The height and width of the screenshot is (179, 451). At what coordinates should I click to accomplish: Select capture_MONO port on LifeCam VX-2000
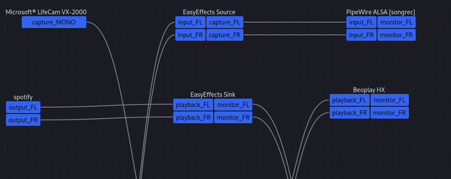click(54, 22)
